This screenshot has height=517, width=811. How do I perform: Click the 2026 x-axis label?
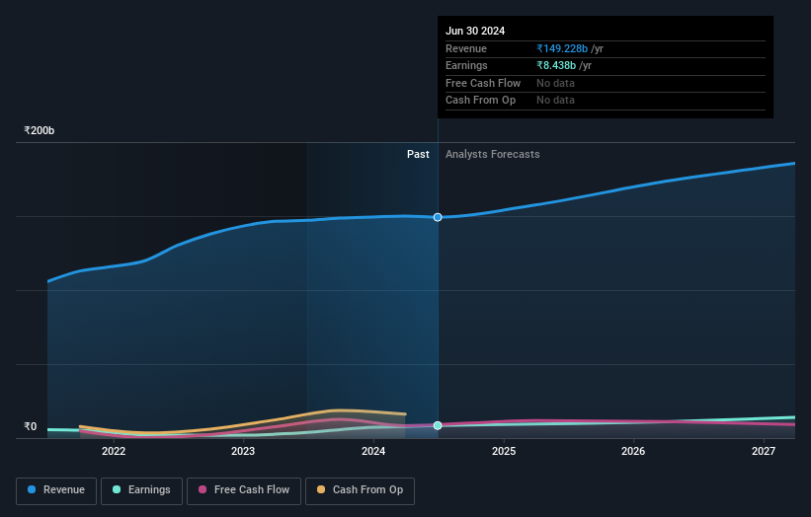tap(633, 451)
